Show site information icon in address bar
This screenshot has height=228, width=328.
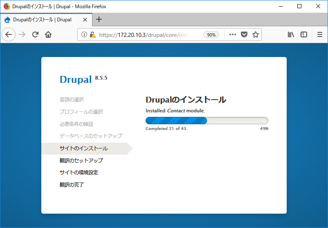pos(84,34)
